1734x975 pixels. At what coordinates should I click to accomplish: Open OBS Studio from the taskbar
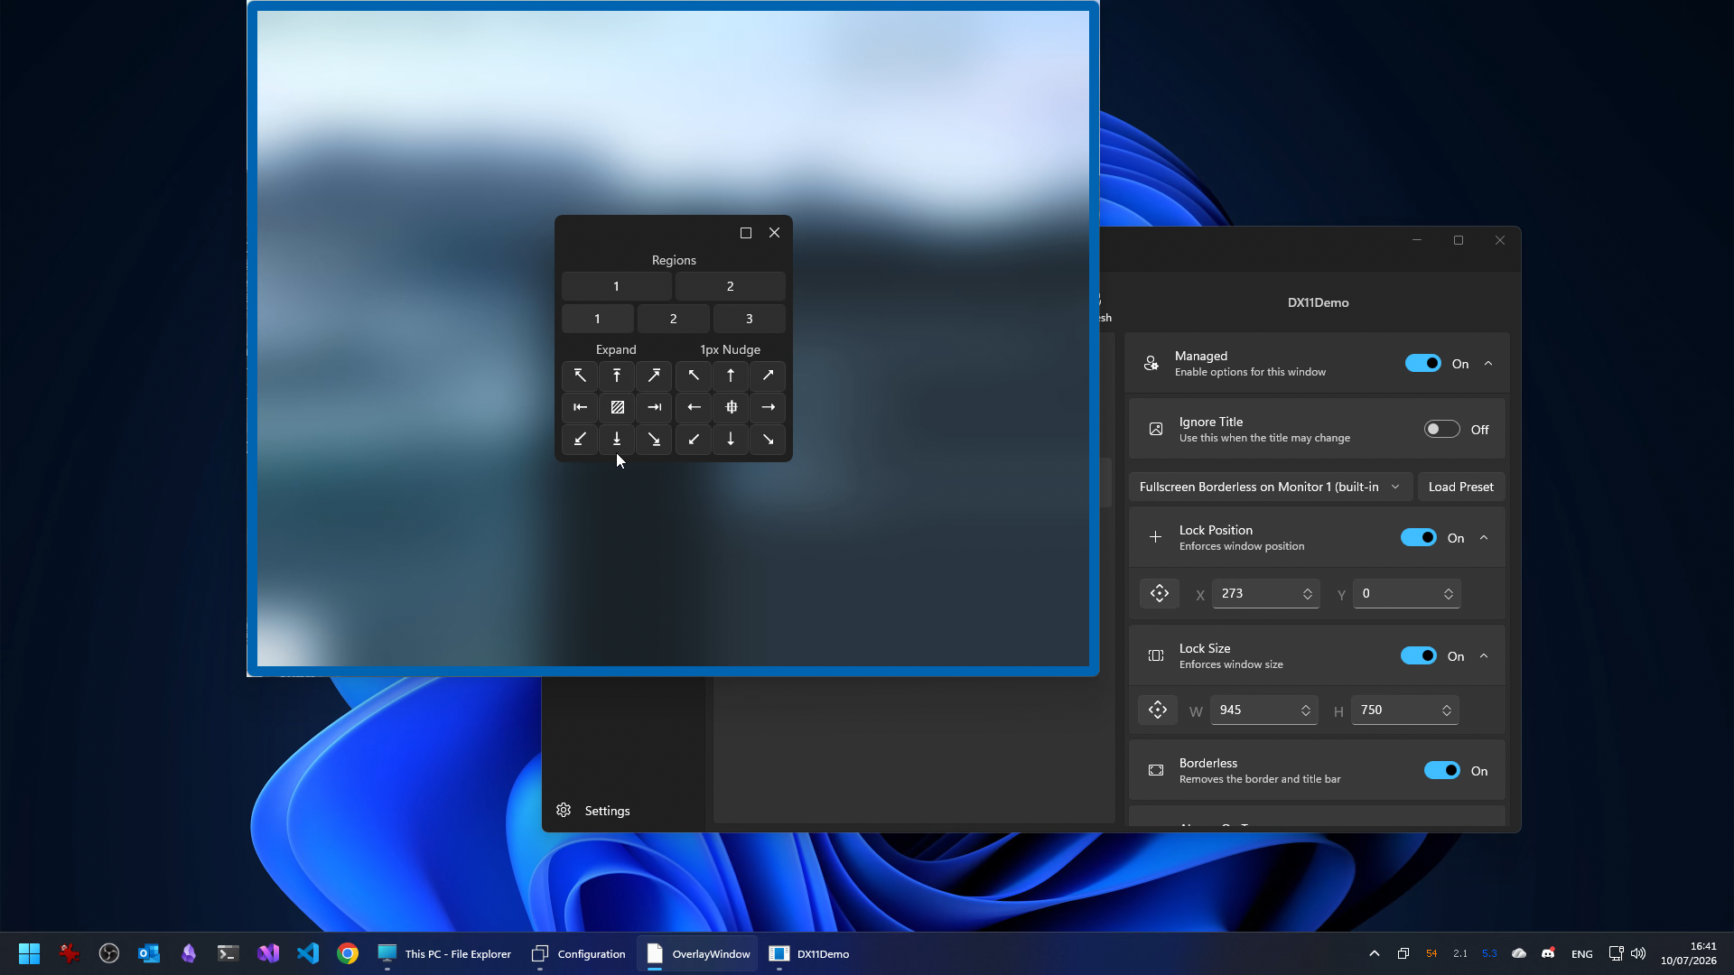pos(109,953)
